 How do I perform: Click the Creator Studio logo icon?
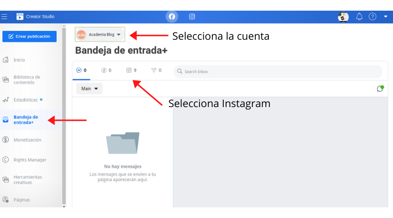(20, 16)
